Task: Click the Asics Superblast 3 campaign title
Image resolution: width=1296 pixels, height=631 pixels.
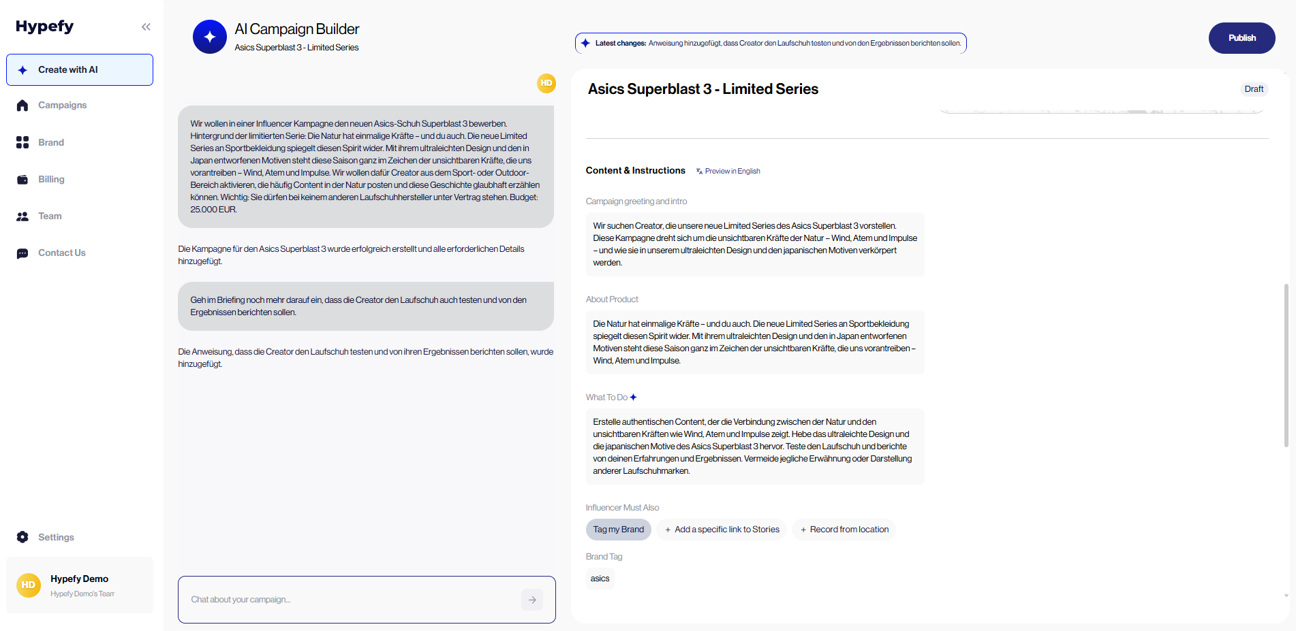Action: (703, 89)
